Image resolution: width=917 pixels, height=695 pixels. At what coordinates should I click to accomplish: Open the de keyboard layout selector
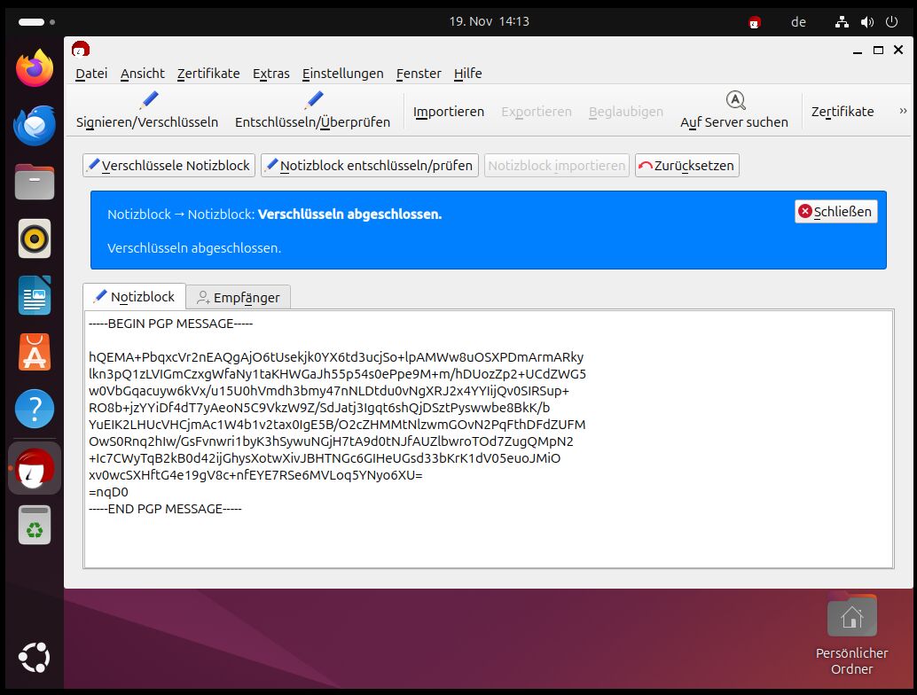tap(798, 22)
